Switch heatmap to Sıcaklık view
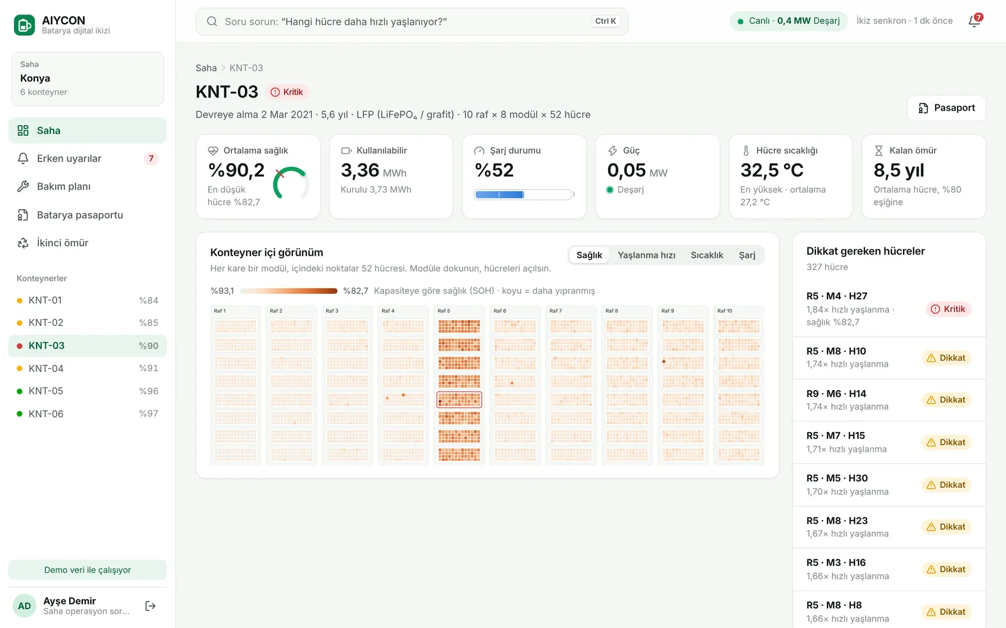Viewport: 1006px width, 628px height. [x=707, y=255]
